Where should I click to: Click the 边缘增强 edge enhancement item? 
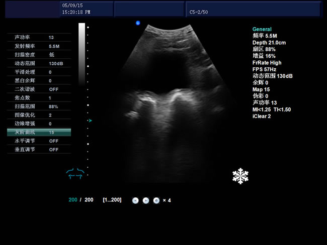click(39, 124)
